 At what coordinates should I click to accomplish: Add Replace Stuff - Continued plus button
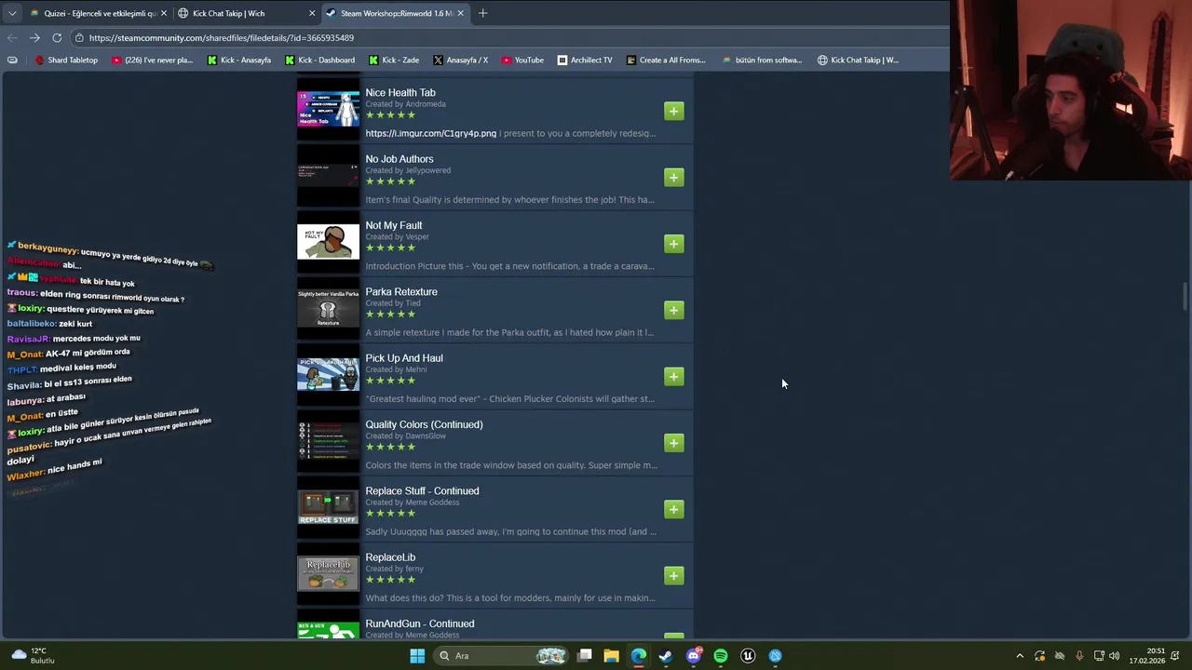point(674,509)
